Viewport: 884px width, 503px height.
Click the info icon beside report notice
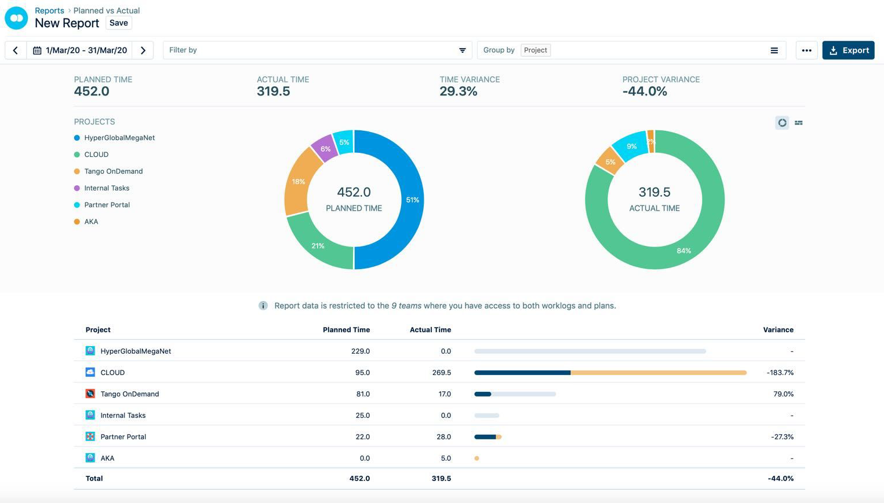[x=263, y=306]
